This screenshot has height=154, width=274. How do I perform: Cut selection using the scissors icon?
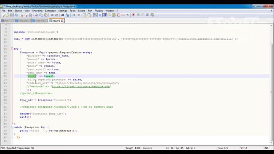click(x=36, y=15)
